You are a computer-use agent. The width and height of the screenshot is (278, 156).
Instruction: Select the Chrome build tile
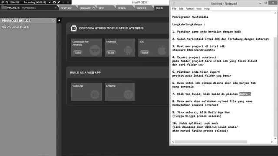[120, 92]
